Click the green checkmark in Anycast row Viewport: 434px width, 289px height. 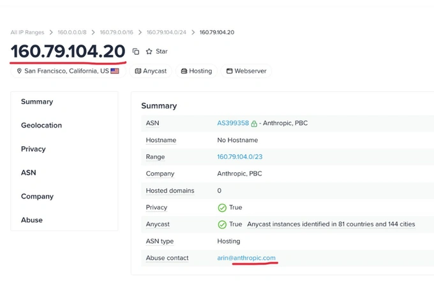(x=222, y=225)
